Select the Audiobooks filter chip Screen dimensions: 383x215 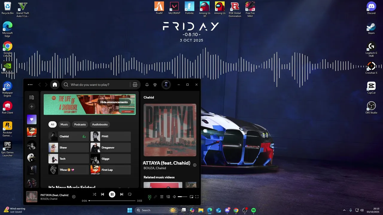click(x=100, y=124)
